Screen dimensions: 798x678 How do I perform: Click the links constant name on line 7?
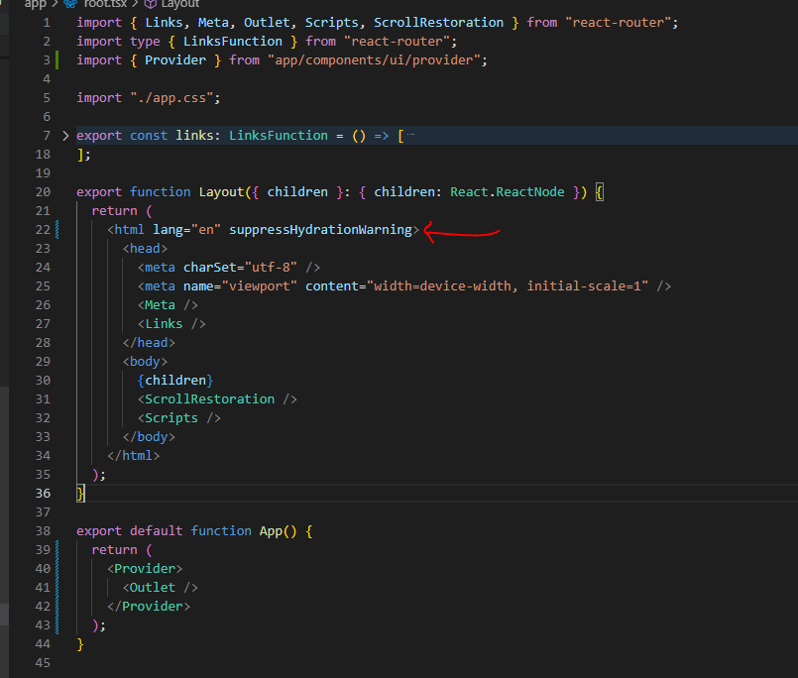pyautogui.click(x=194, y=136)
